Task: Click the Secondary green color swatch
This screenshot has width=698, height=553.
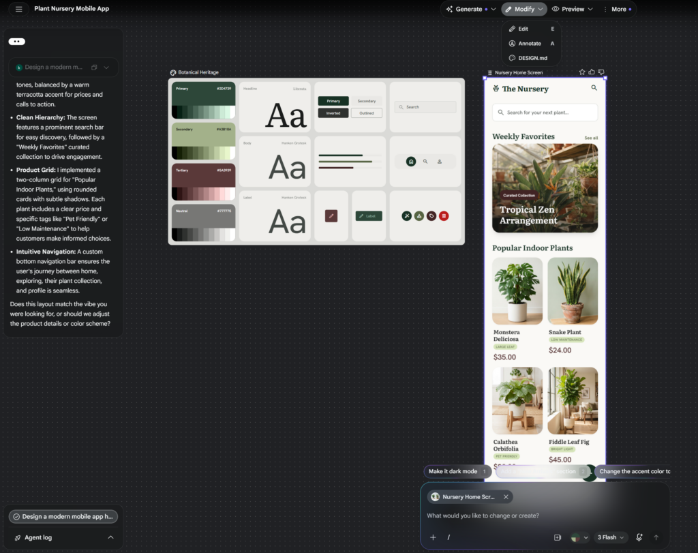Action: tap(203, 141)
